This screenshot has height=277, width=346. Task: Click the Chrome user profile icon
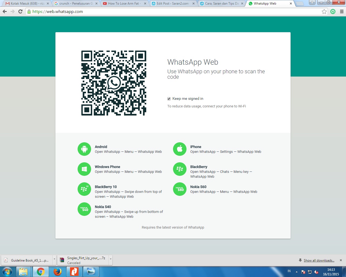coord(312,2)
